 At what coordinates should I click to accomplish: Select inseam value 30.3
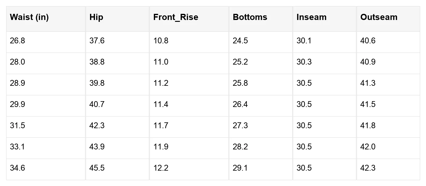tap(304, 62)
